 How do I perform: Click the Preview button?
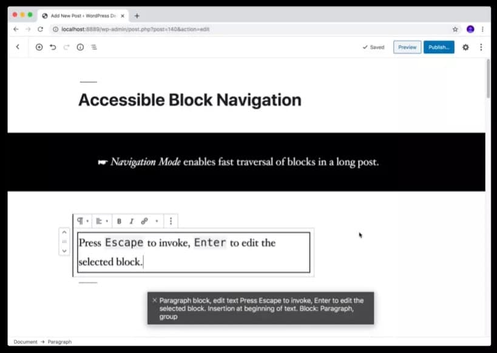407,47
